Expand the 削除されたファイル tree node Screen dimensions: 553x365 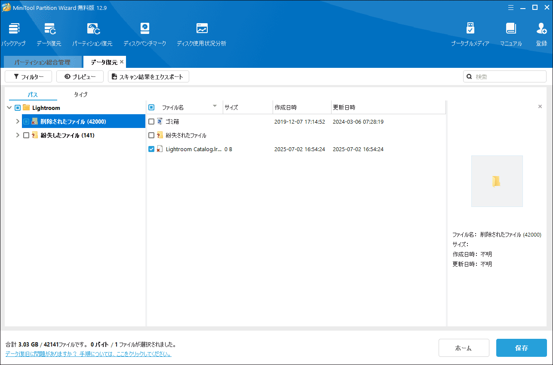point(18,122)
